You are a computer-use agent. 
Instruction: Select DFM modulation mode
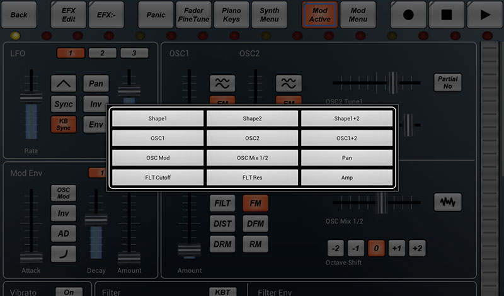point(256,224)
